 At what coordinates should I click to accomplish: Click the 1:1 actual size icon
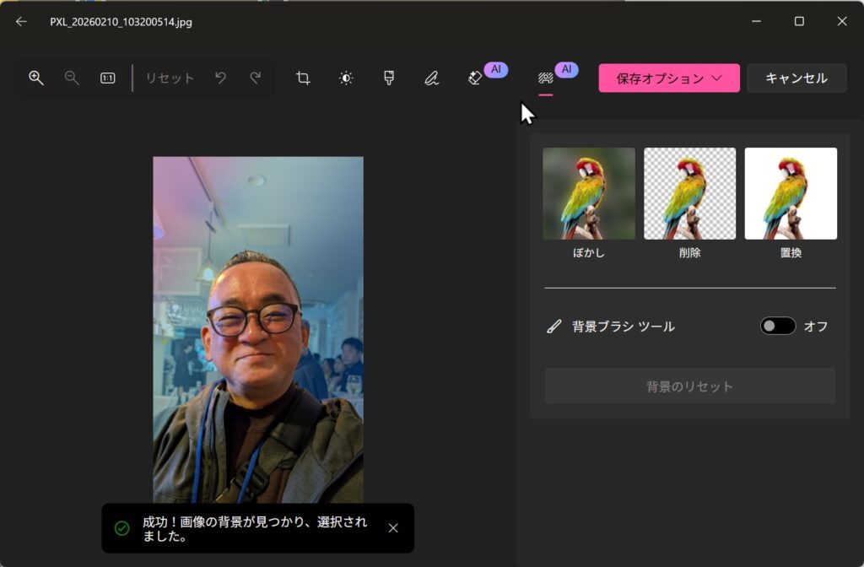108,78
